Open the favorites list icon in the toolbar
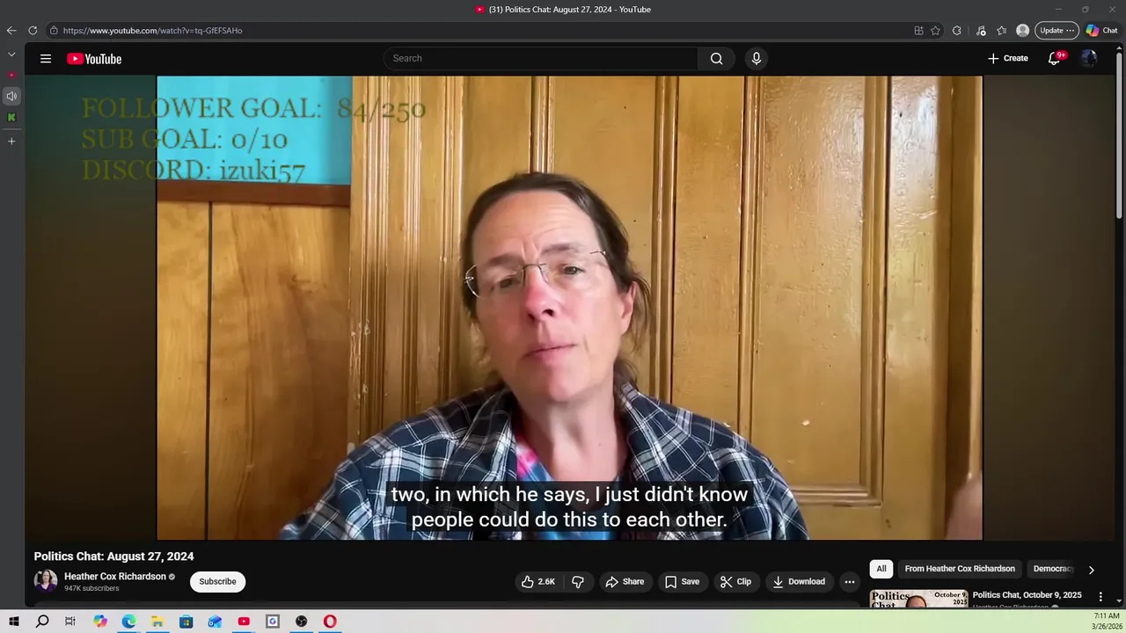 pyautogui.click(x=1001, y=31)
